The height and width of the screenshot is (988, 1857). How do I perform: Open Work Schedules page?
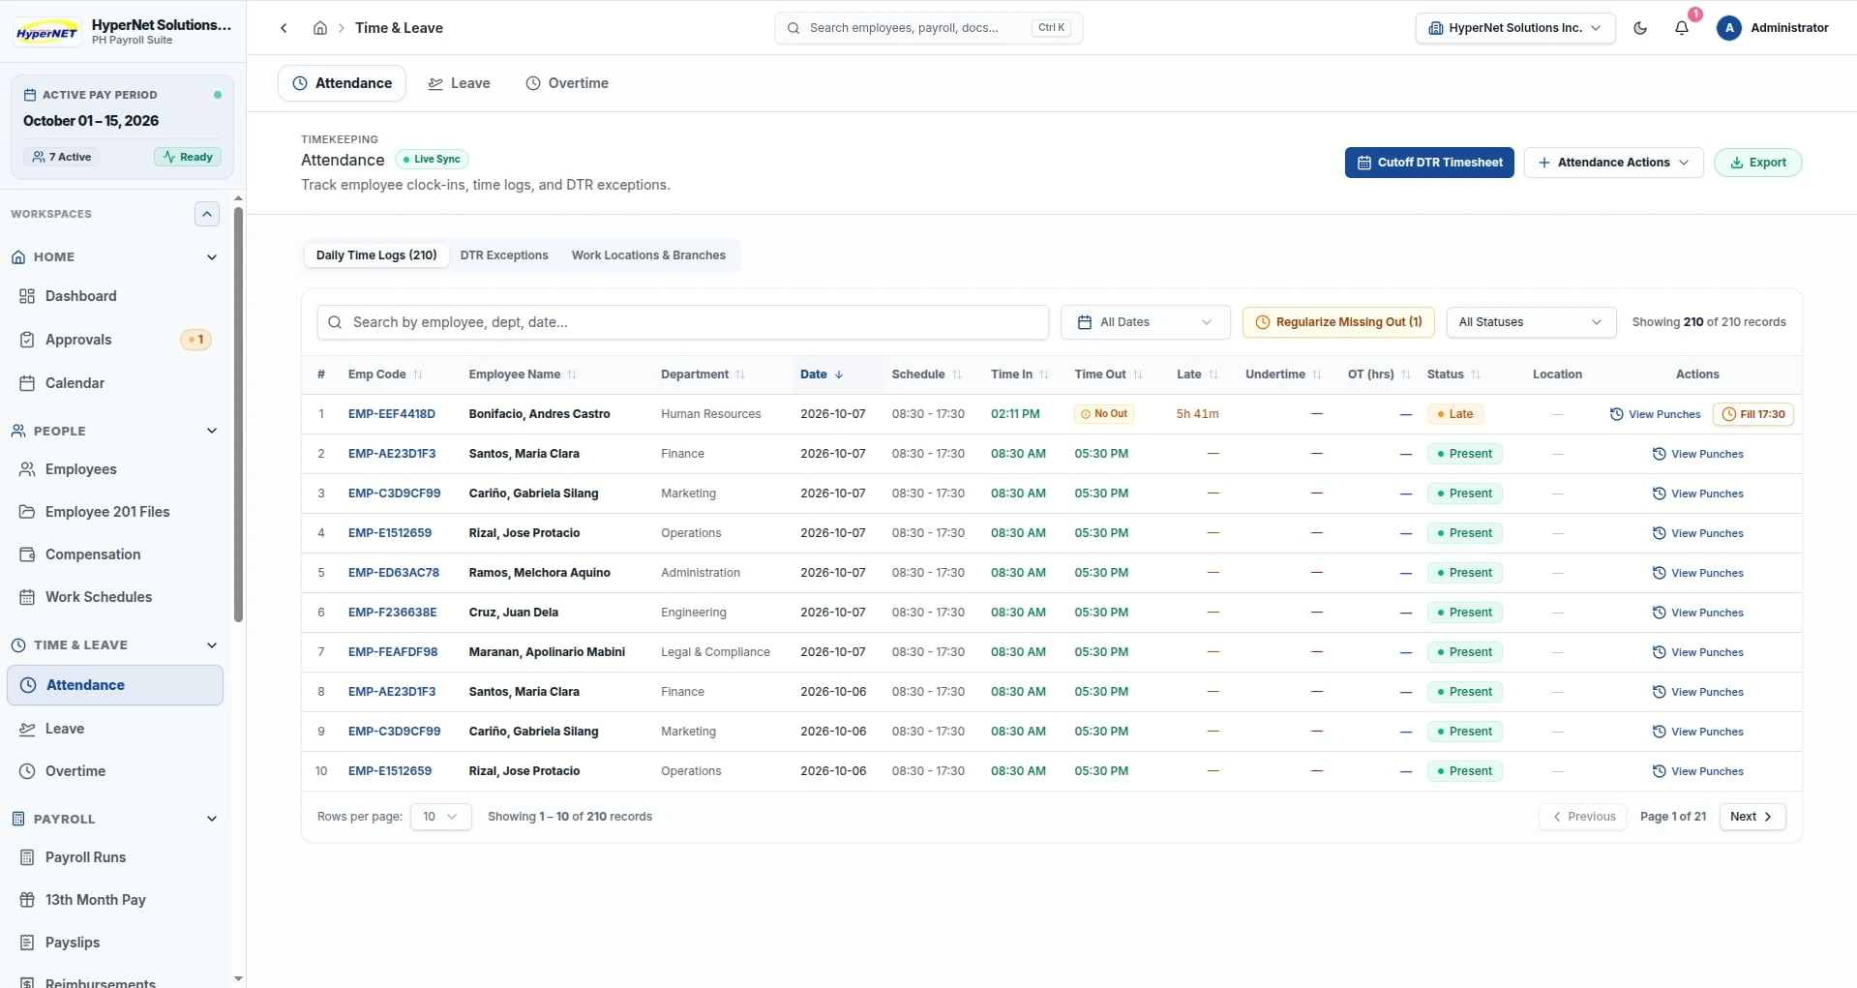pyautogui.click(x=115, y=597)
